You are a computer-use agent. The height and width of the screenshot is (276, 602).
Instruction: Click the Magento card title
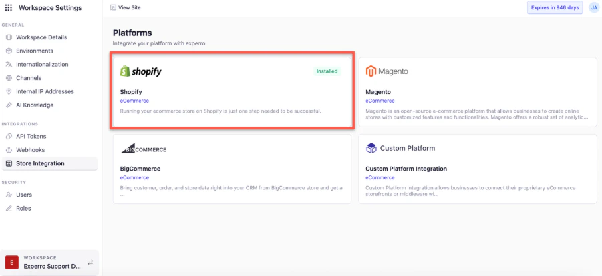point(378,92)
